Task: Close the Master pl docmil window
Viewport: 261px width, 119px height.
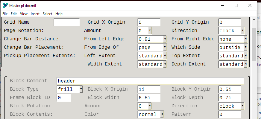Action: click(250, 5)
